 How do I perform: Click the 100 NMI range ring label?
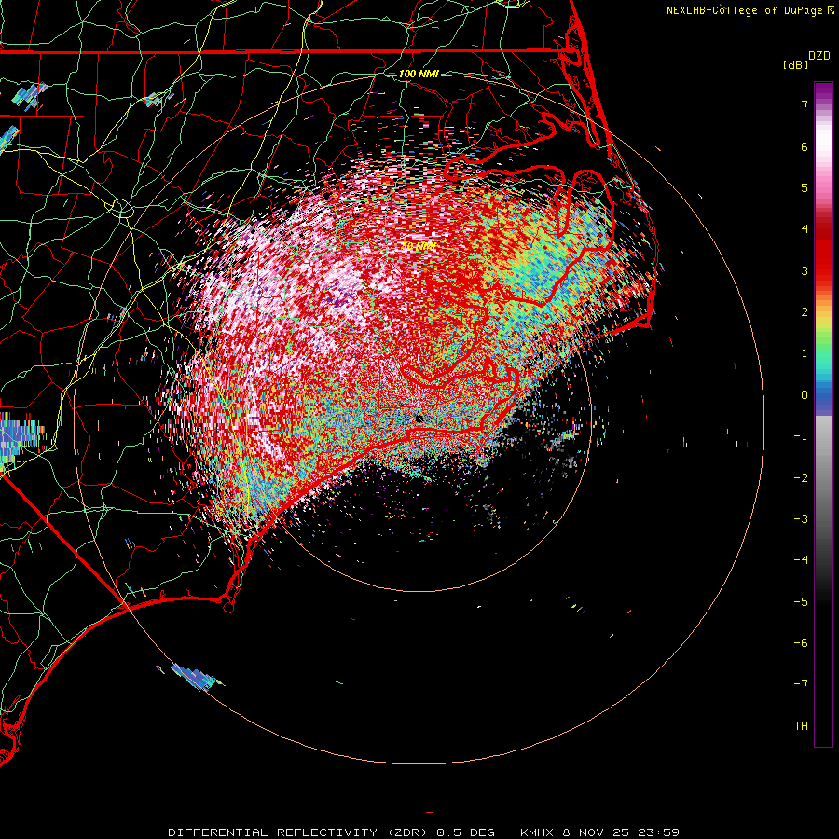point(419,74)
